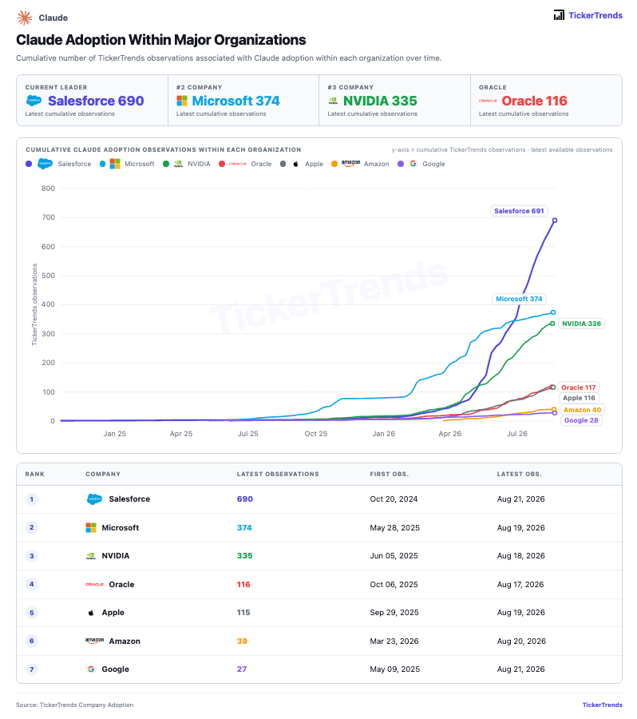
Task: Click the NVIDIA logo in chart legend
Action: [178, 164]
